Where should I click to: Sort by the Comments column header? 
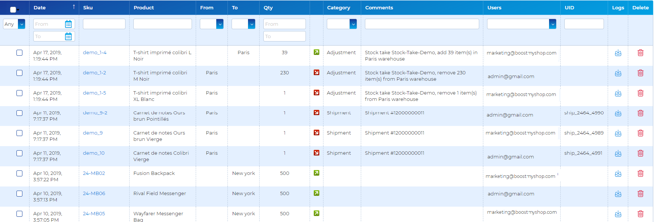coord(379,7)
